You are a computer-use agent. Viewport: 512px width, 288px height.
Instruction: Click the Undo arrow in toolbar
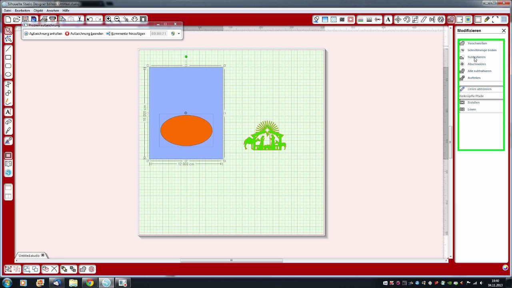(90, 19)
